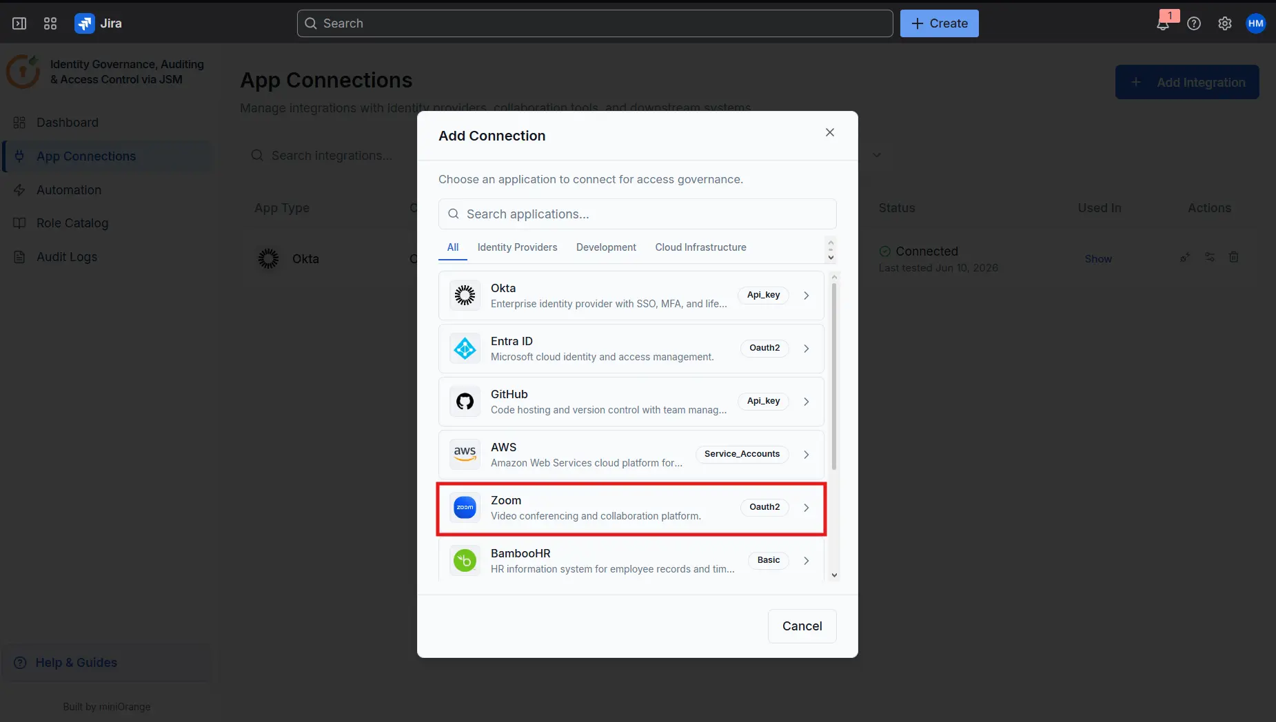Screen dimensions: 1276x722
Task: Expand the Okta application chevron
Action: coord(806,296)
